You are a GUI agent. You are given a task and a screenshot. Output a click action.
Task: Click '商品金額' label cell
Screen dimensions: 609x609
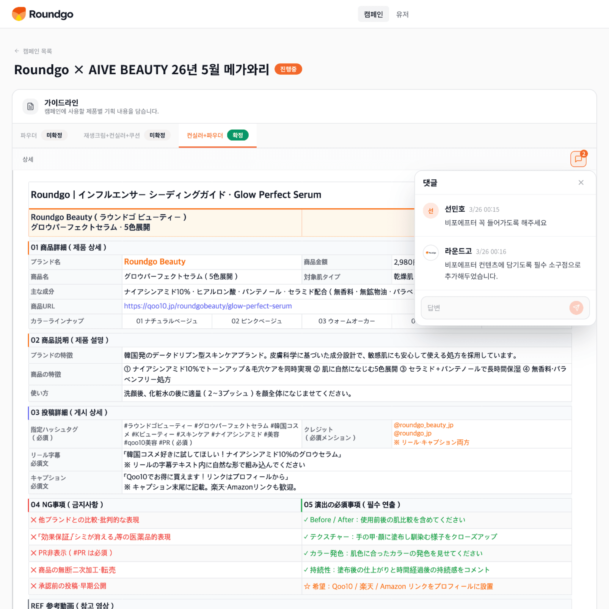[347, 262]
